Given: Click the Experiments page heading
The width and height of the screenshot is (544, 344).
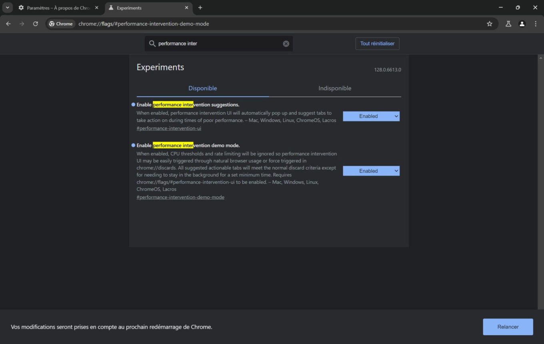Looking at the screenshot, I should [160, 67].
